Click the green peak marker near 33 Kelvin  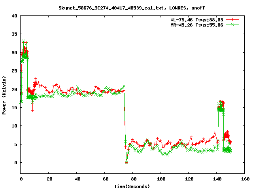pos(24,41)
